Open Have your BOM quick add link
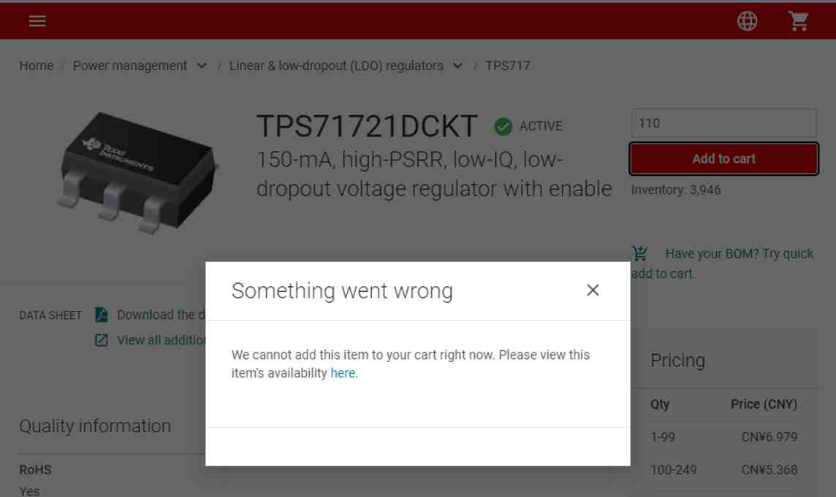The height and width of the screenshot is (497, 836). (x=723, y=263)
